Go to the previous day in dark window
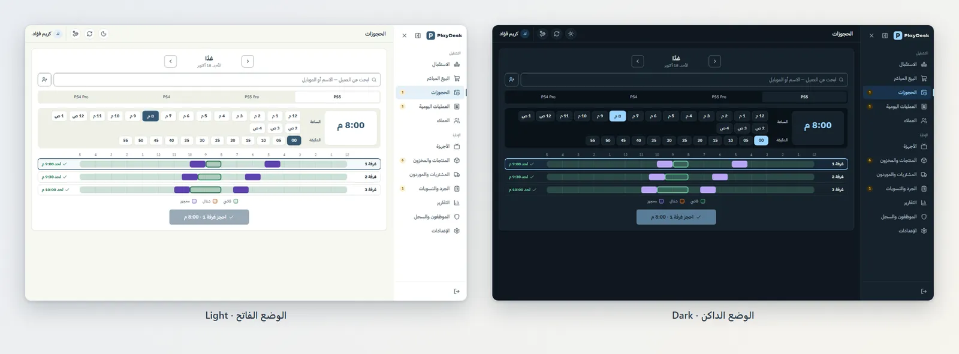Image resolution: width=959 pixels, height=354 pixels. click(x=714, y=61)
